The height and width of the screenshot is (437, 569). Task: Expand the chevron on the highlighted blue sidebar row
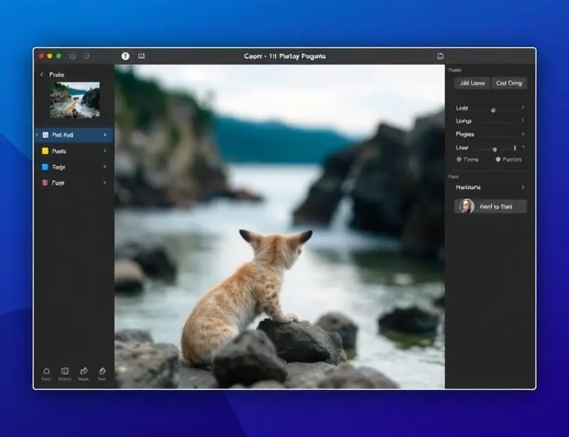pos(105,135)
